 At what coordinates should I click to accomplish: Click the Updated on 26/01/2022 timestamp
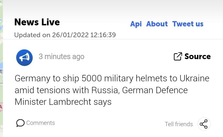(65, 35)
